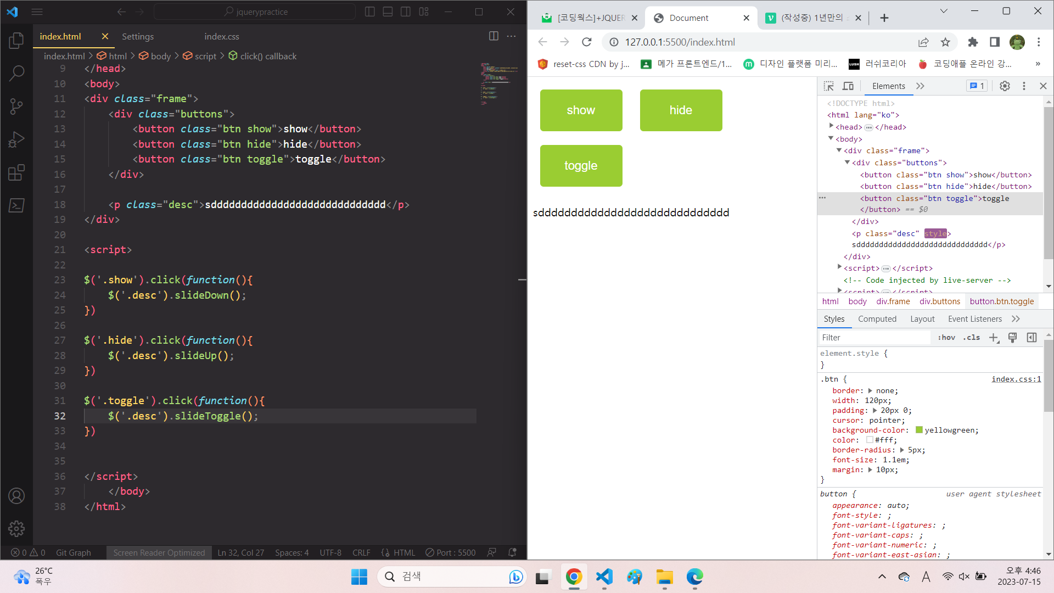Open File Explorer from taskbar
Screen dimensions: 1054x593
coord(664,577)
